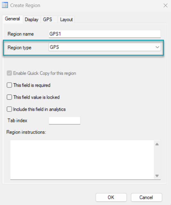Click the Tab index input box
Image resolution: width=171 pixels, height=205 pixels.
pos(64,120)
